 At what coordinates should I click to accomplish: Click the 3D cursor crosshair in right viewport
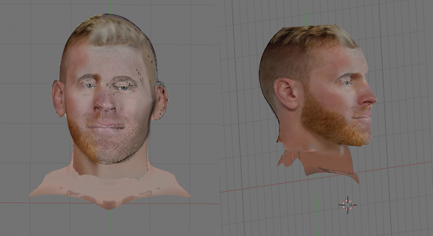point(348,205)
